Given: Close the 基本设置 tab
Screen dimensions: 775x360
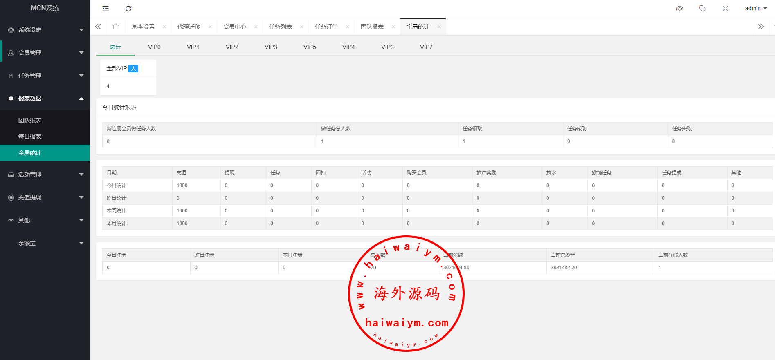Looking at the screenshot, I should 164,27.
